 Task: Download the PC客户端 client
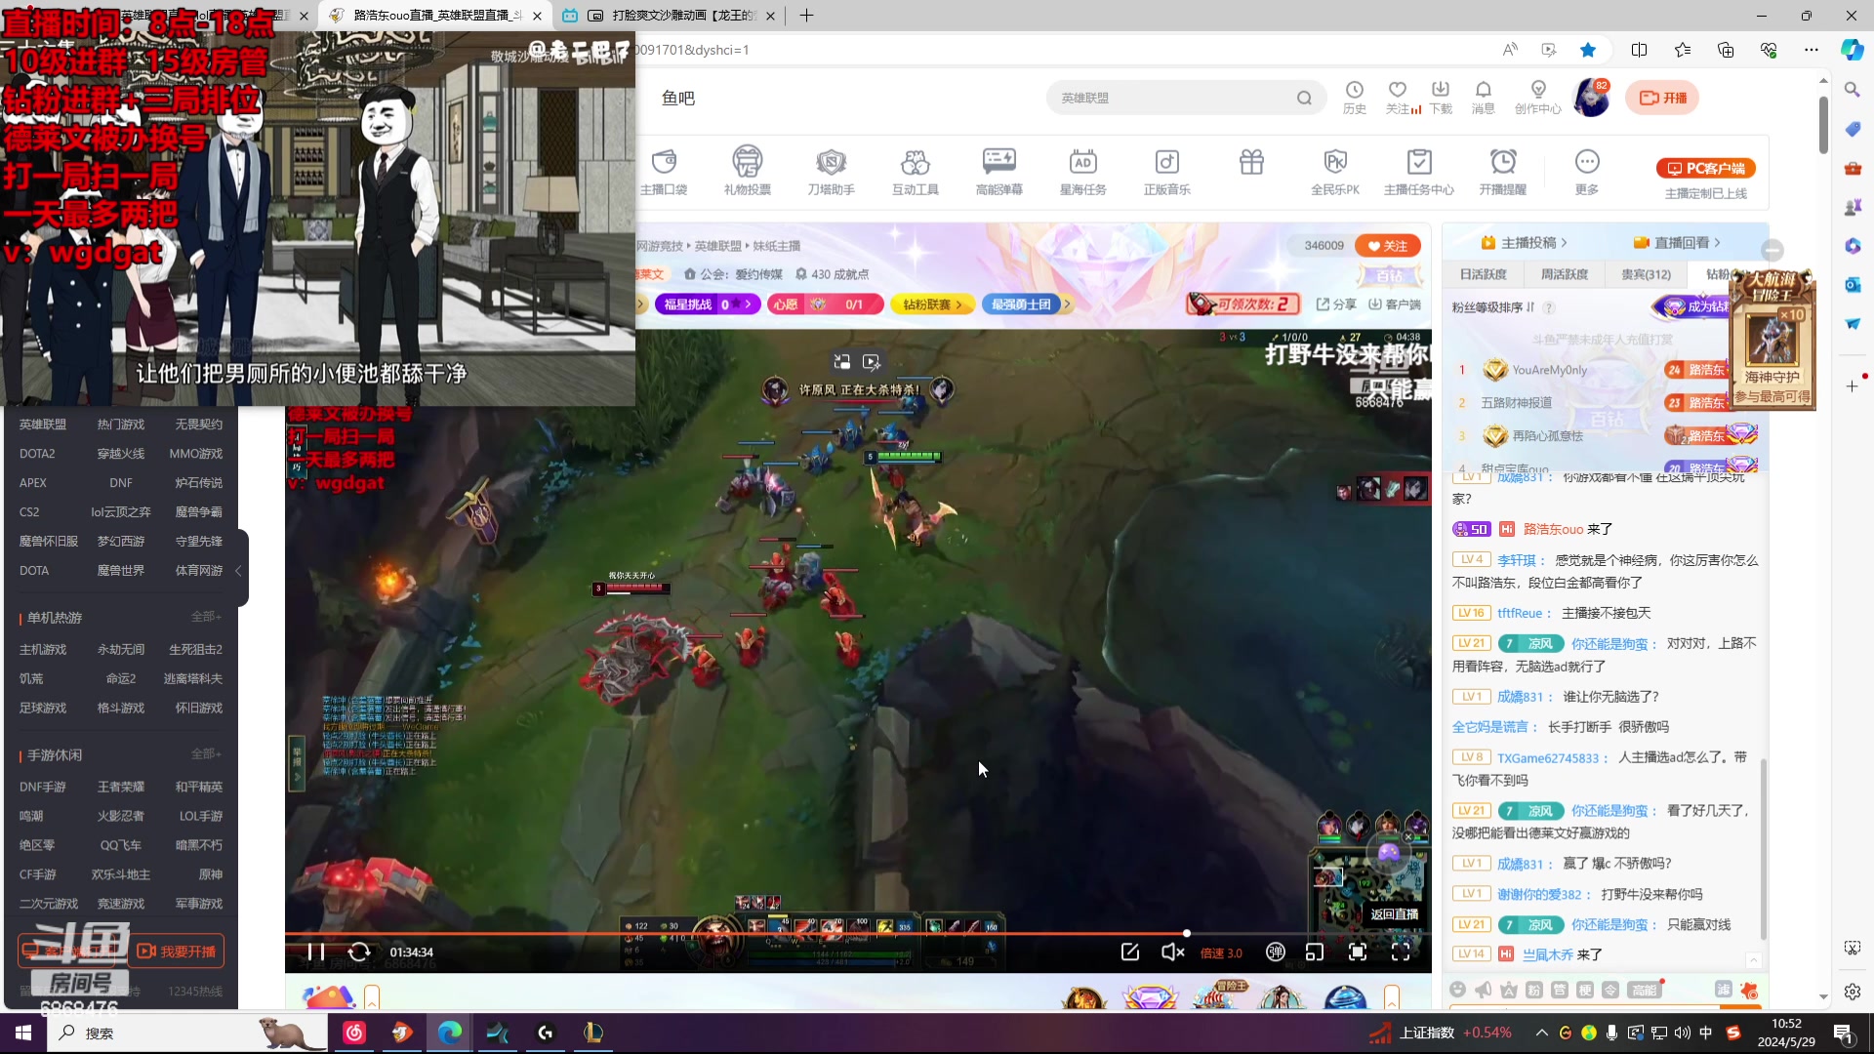click(1706, 168)
